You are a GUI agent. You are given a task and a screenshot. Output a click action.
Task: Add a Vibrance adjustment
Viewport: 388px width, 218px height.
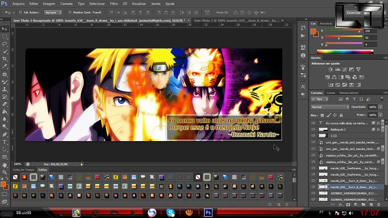pos(358,70)
